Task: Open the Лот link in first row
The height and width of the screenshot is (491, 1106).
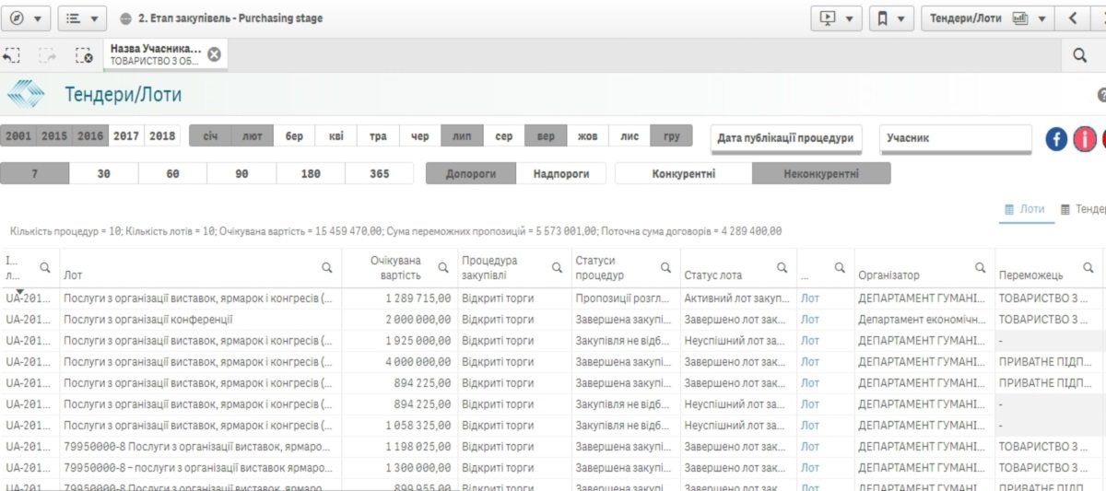Action: (809, 298)
